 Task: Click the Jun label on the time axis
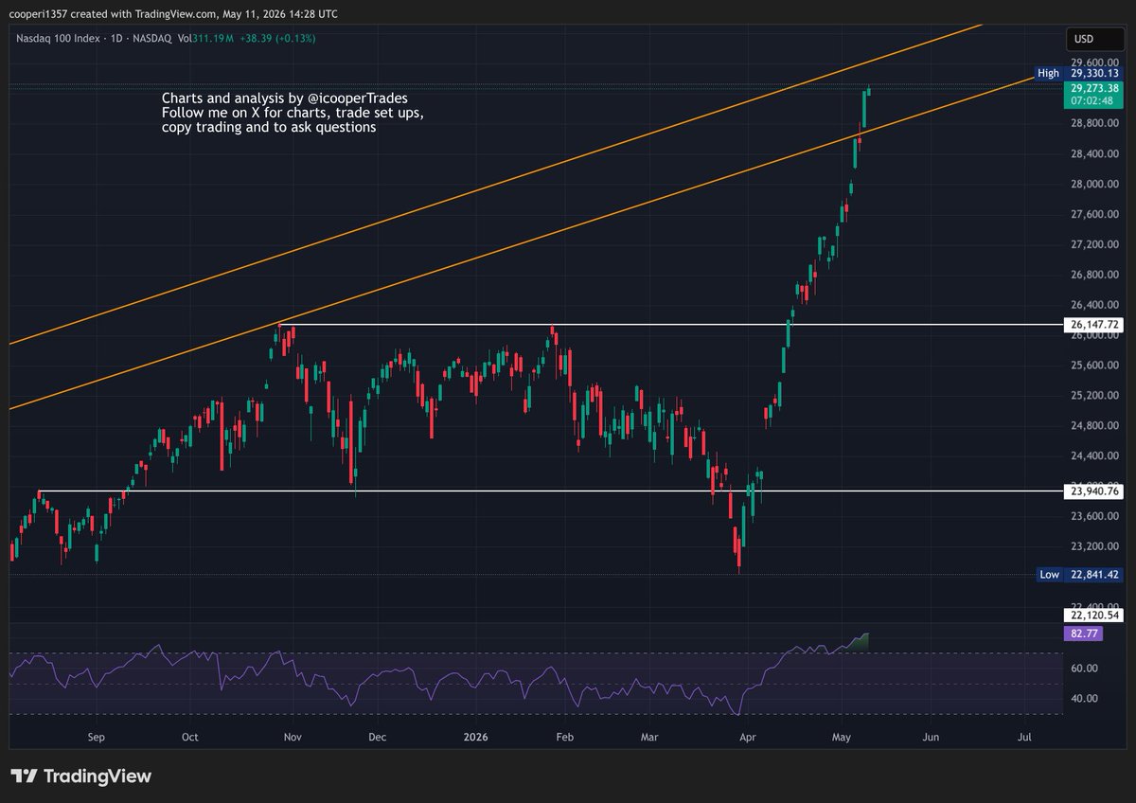click(x=931, y=735)
